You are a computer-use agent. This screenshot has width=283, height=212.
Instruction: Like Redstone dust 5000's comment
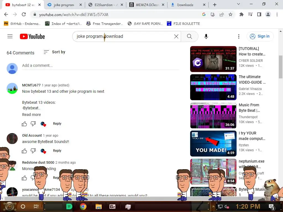(x=24, y=178)
